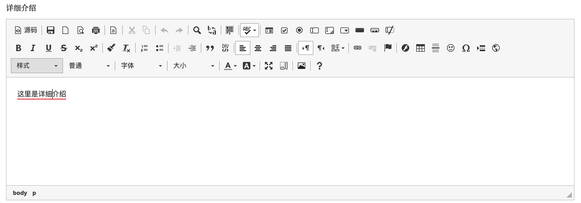Open the spell check dropdown

pos(249,30)
